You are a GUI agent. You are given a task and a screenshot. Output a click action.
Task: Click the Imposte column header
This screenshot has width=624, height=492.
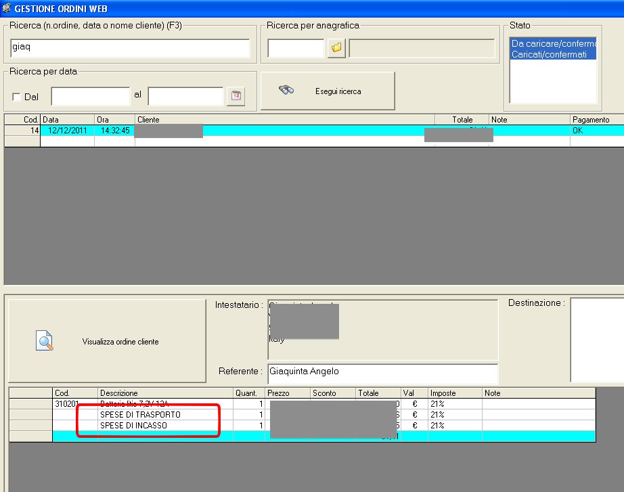455,393
